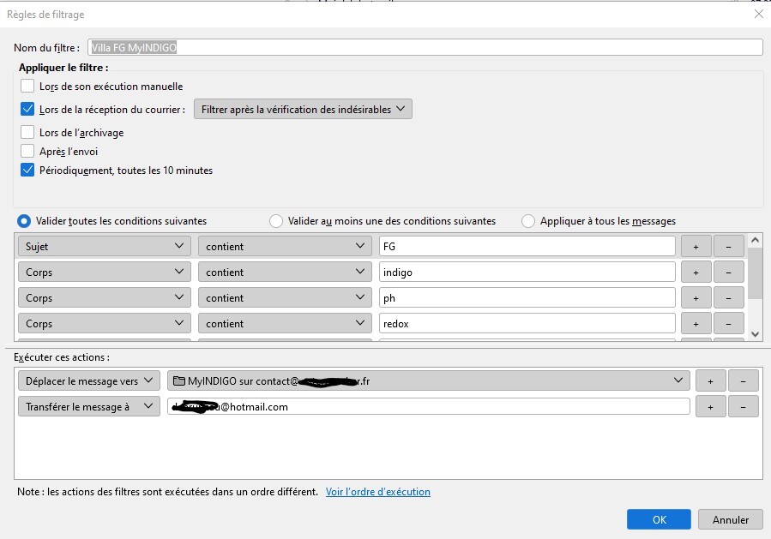
Task: Check the 'Après l'envoi' option
Action: click(27, 151)
